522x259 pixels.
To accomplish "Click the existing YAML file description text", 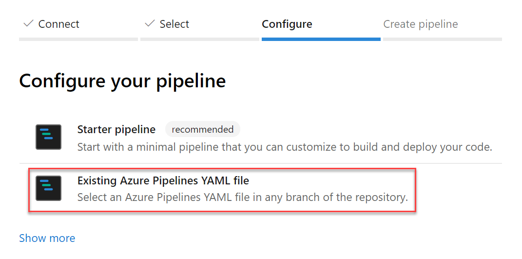I will 242,198.
